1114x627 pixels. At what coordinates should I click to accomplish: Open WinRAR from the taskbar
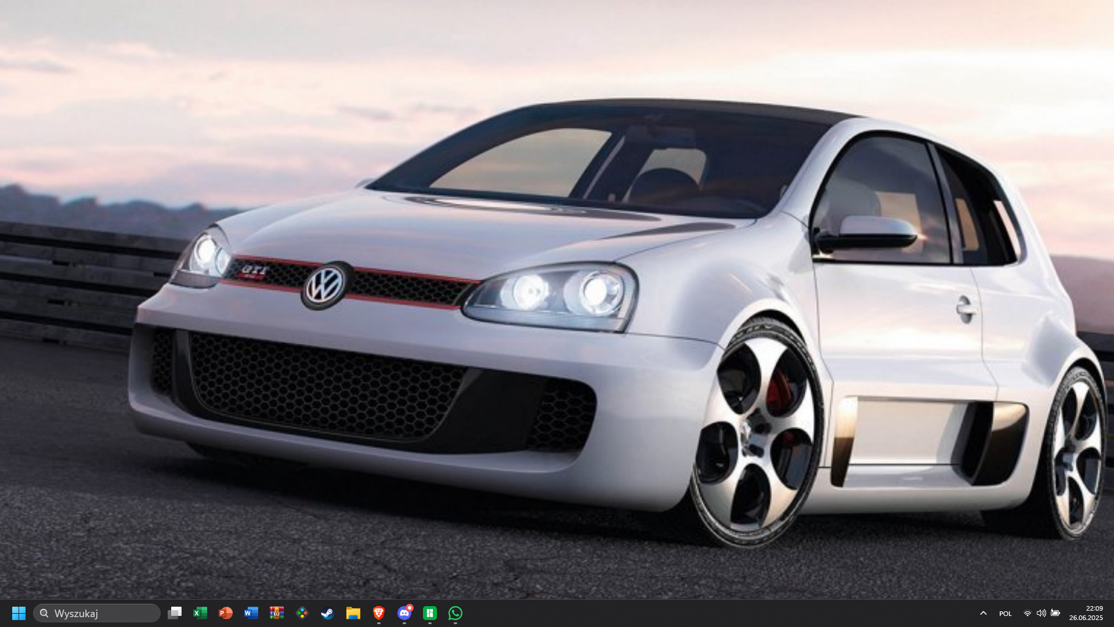pyautogui.click(x=277, y=613)
